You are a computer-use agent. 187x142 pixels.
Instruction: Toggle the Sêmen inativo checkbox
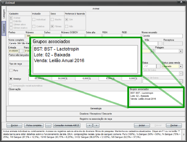[11, 28]
